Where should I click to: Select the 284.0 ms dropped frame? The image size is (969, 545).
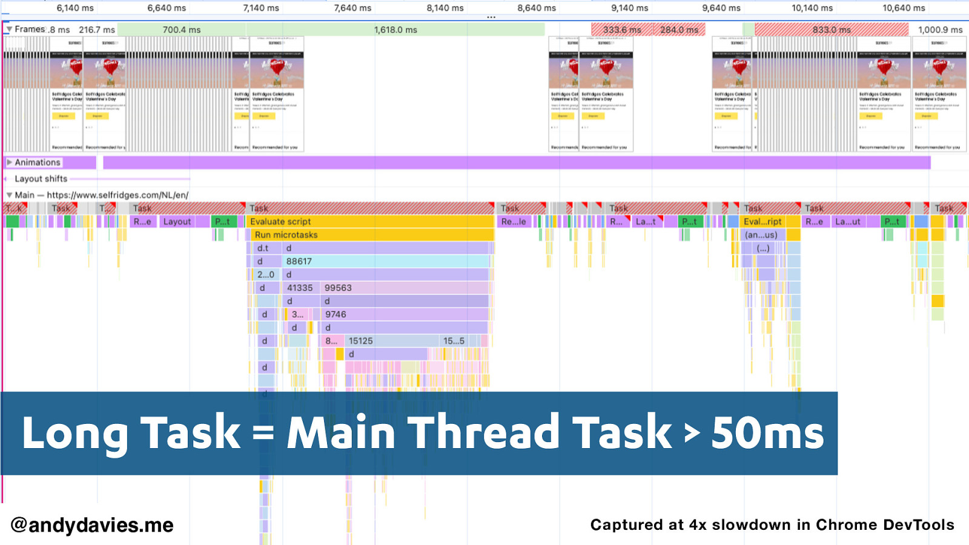pos(679,30)
